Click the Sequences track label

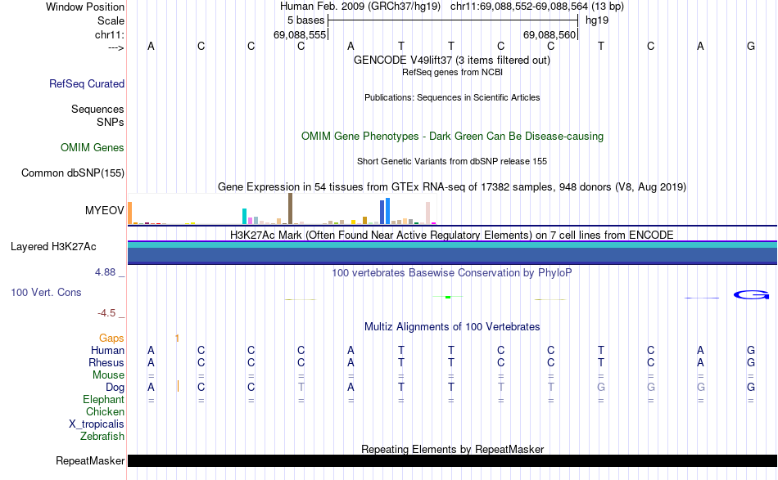(x=97, y=109)
